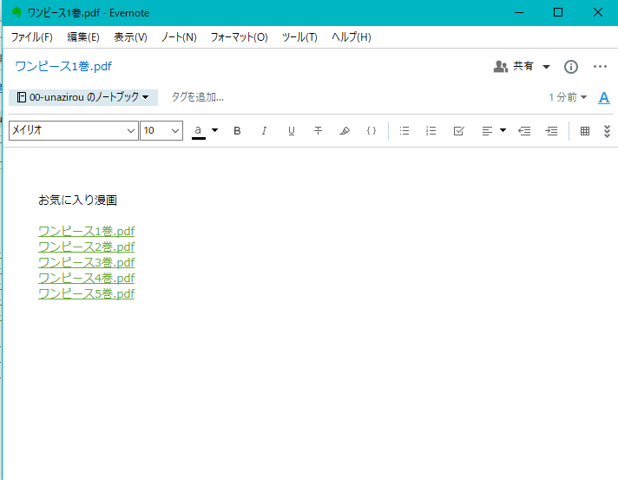Click the タグを追加 tag field

197,97
